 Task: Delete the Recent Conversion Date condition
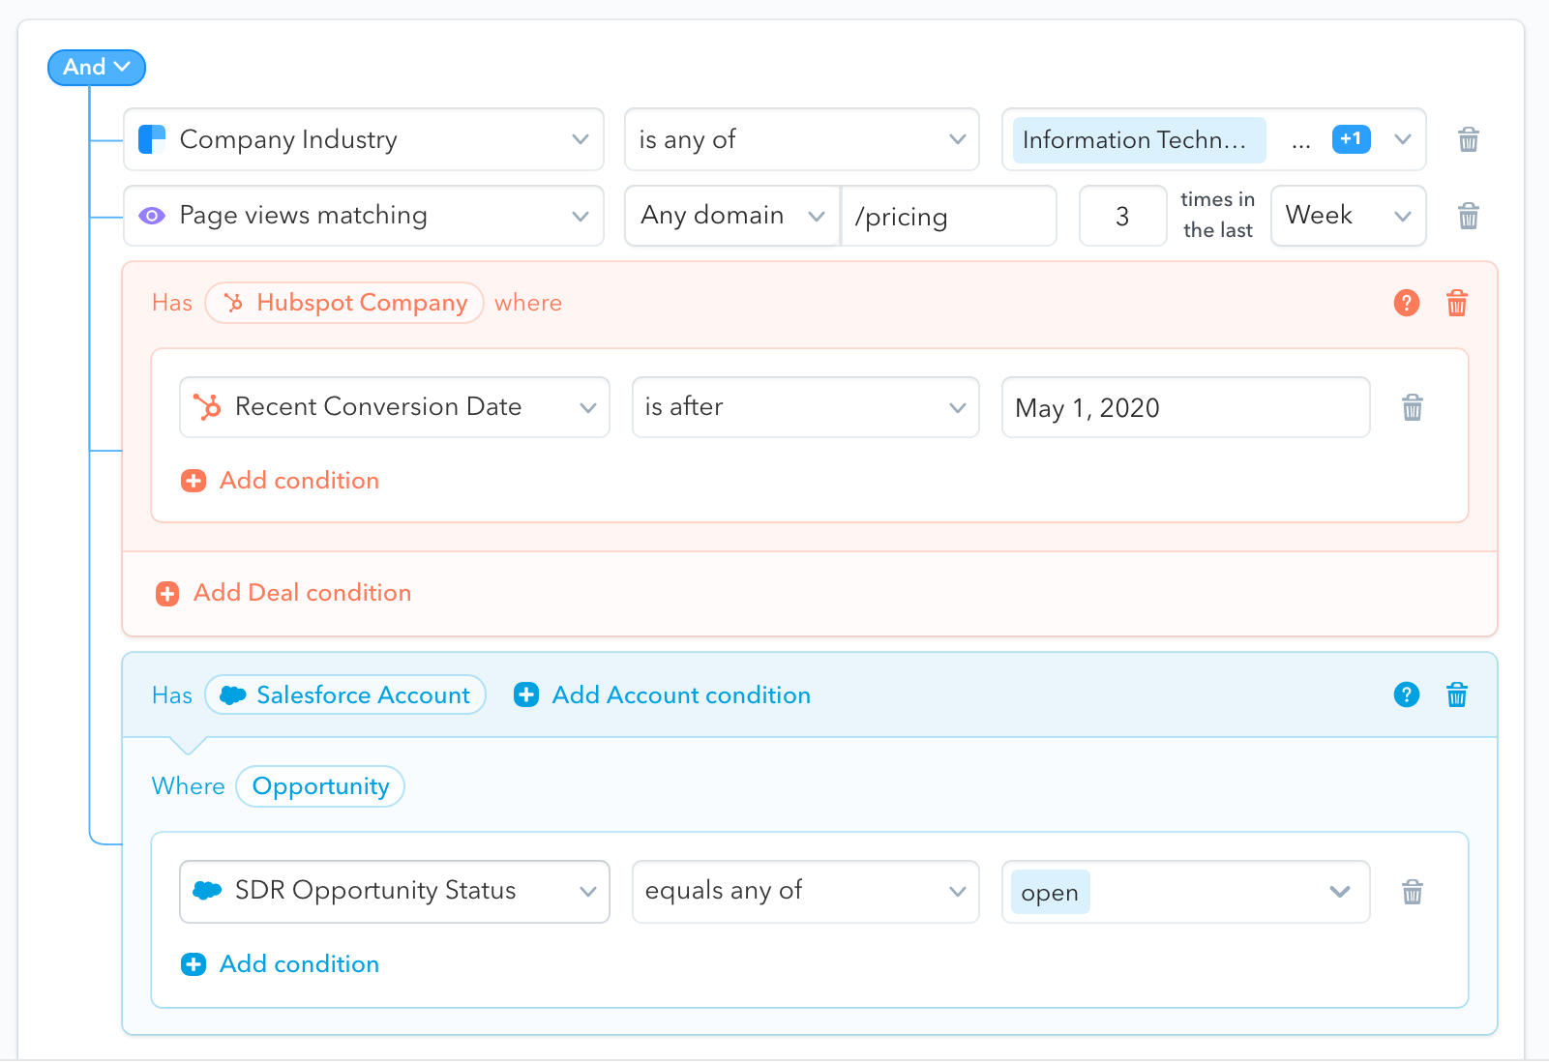click(x=1412, y=407)
